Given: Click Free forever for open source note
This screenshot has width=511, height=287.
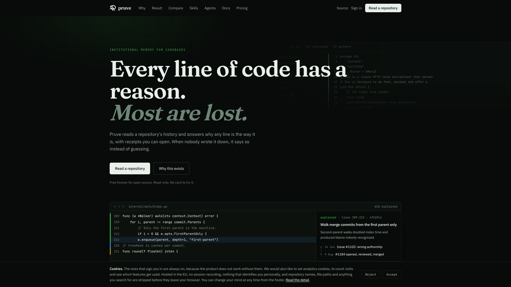Looking at the screenshot, I should click(x=152, y=183).
